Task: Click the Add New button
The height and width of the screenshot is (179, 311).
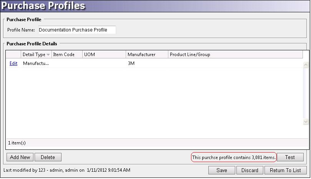Action: click(x=20, y=157)
